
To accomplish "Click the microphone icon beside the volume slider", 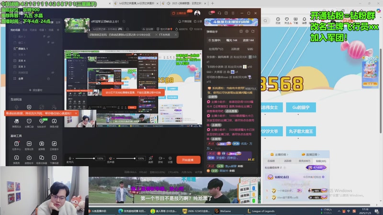I will 70,159.
